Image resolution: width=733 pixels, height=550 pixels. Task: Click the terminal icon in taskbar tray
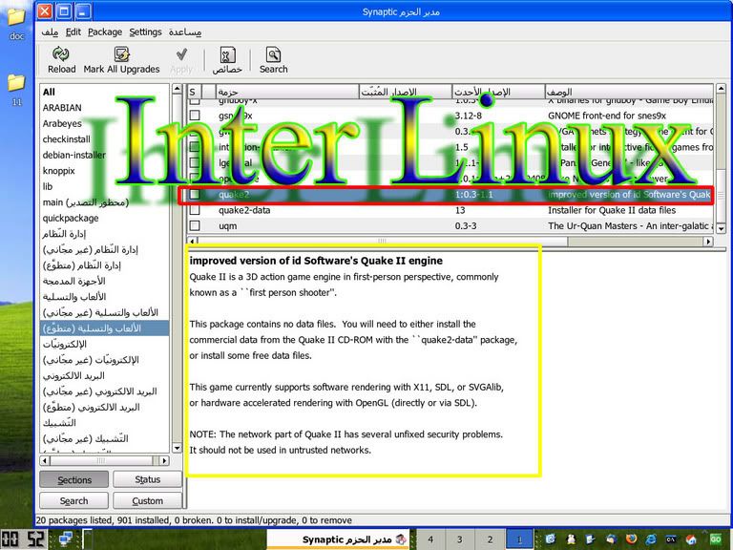click(671, 539)
